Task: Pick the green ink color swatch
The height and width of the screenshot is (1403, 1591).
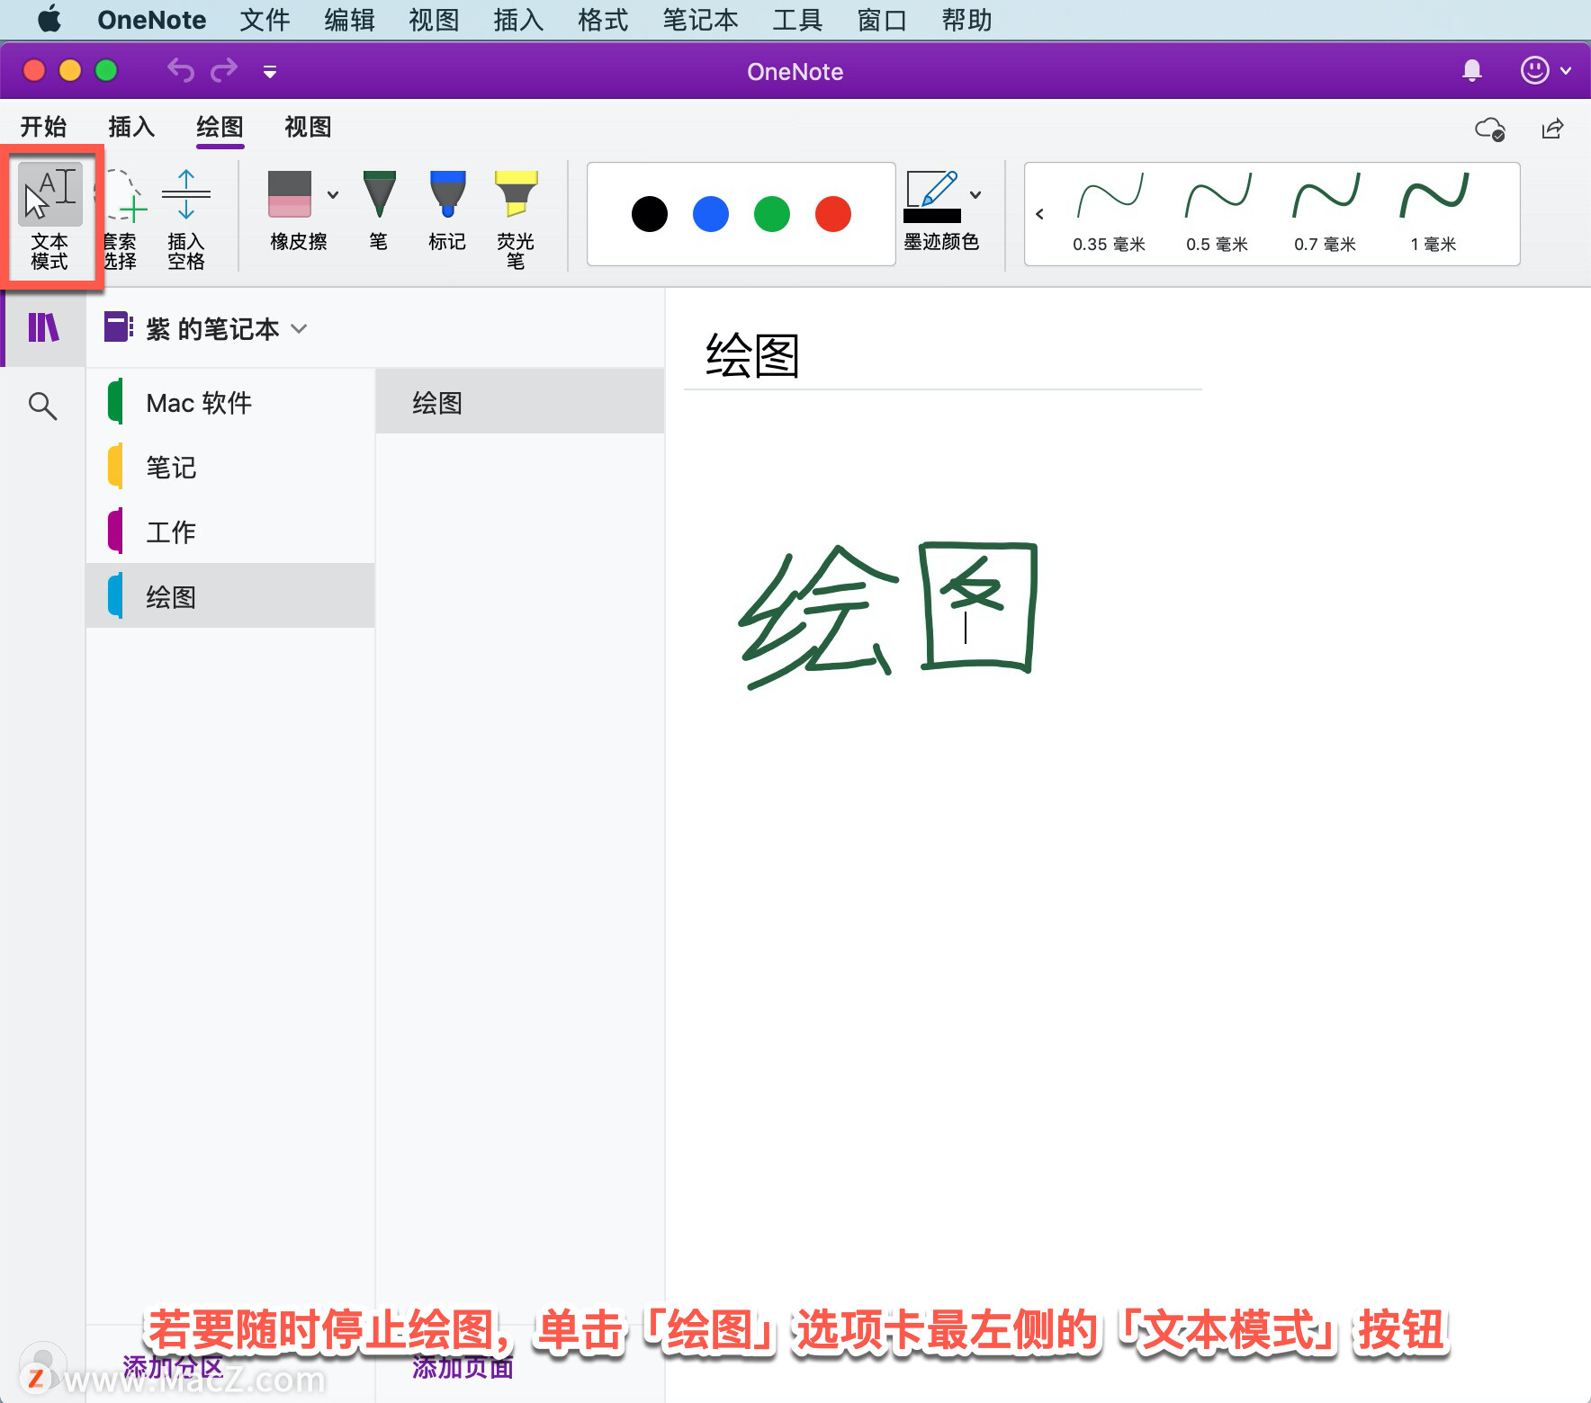Action: click(x=772, y=214)
